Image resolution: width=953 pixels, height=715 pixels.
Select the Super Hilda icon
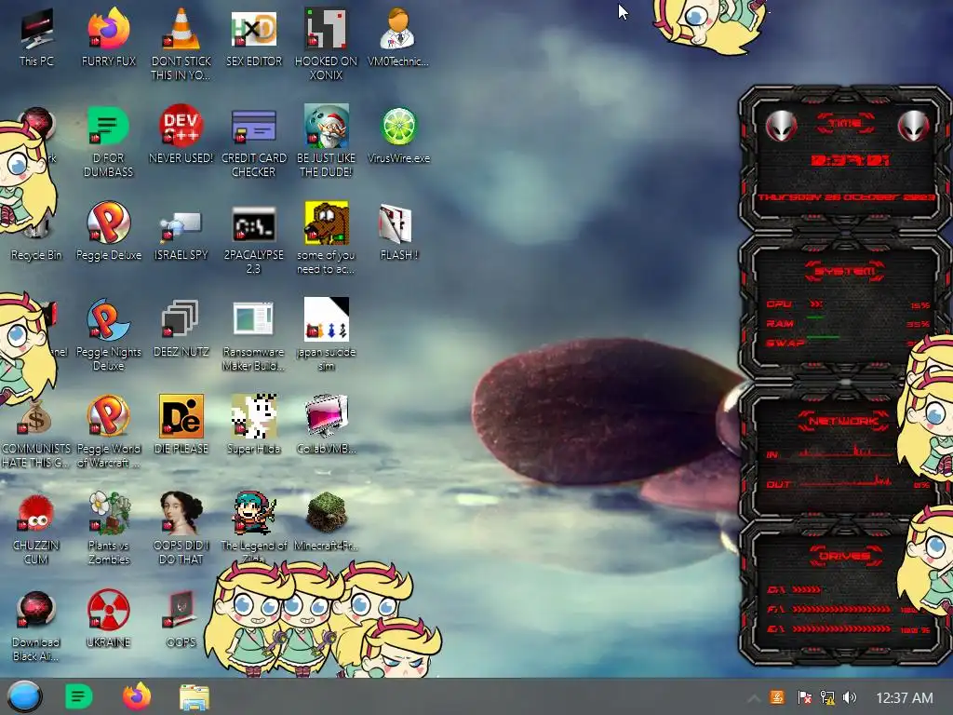click(253, 425)
